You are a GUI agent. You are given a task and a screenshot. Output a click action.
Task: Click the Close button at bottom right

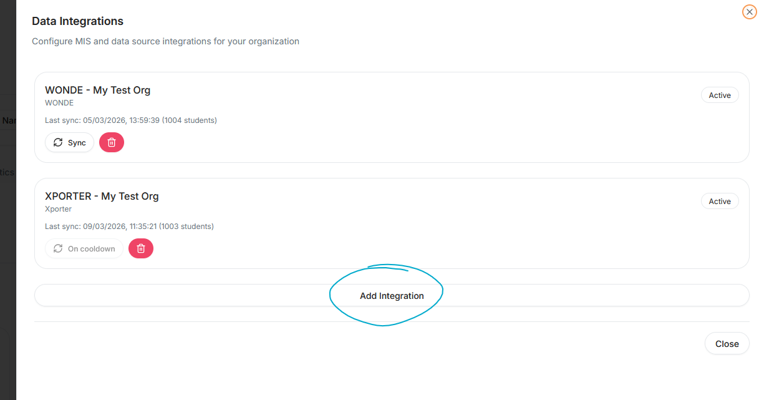(727, 344)
